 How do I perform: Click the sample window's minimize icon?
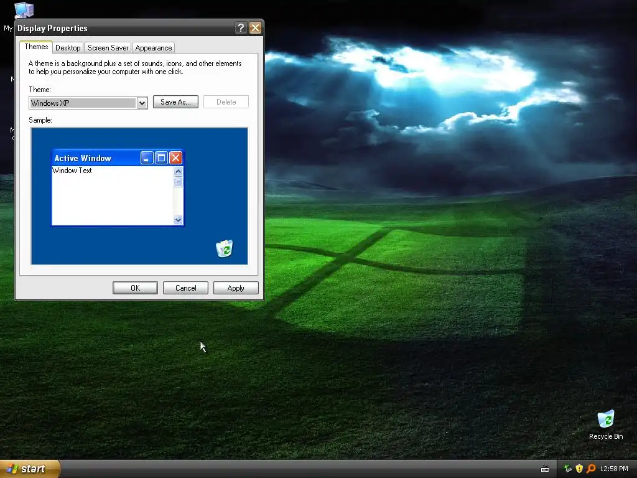point(147,157)
